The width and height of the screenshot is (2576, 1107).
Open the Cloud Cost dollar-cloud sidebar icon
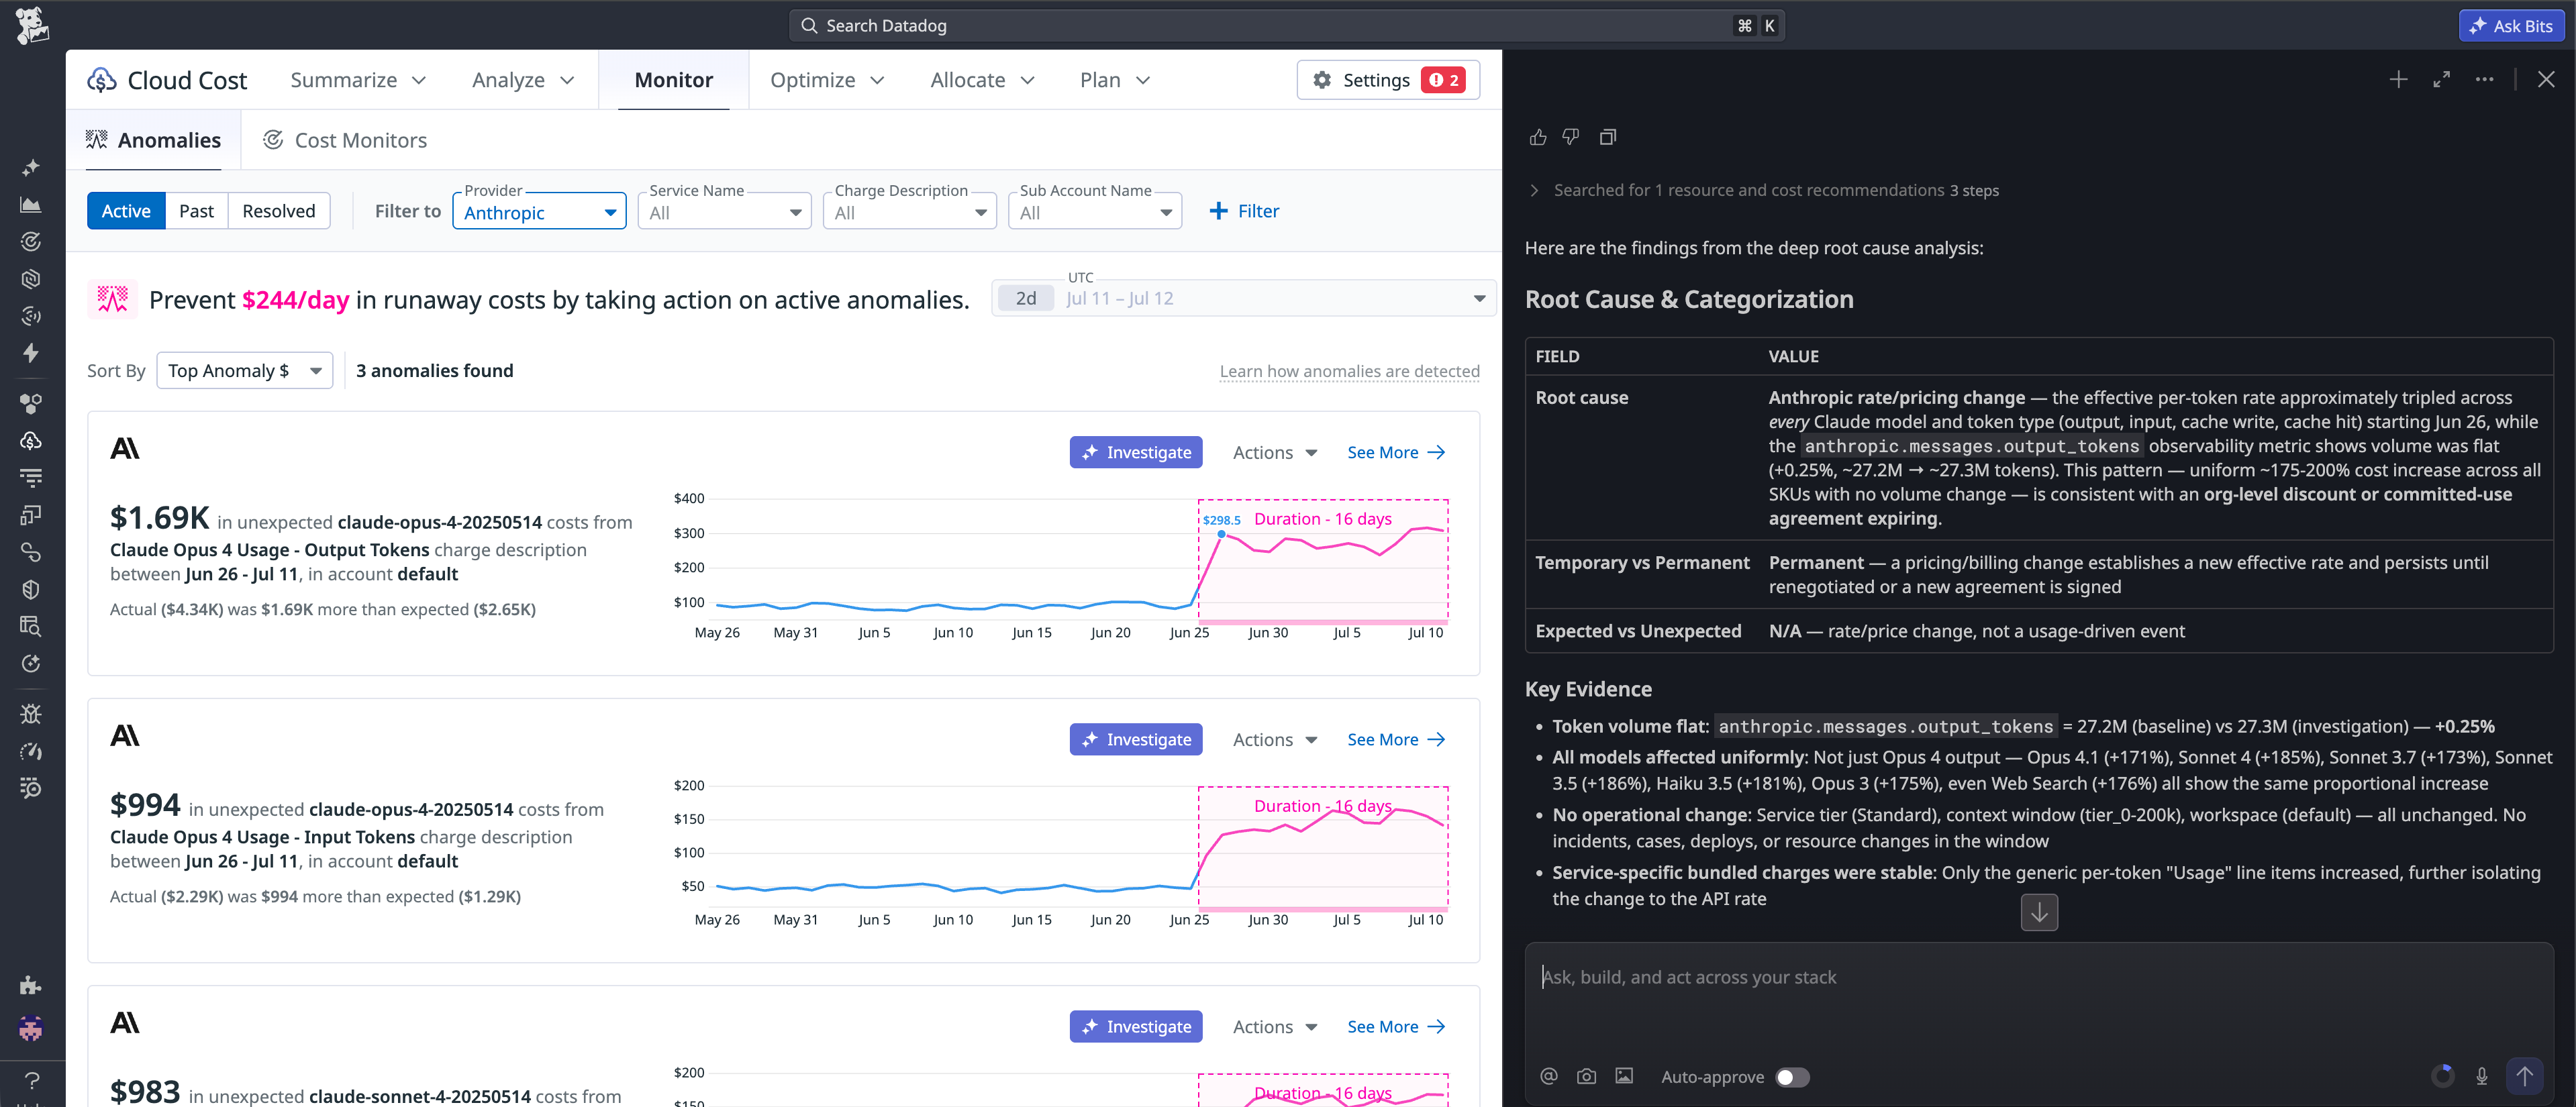31,441
